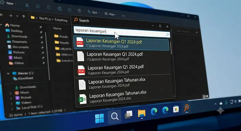Go back with the Explorer back arrow

[x=2, y=15]
